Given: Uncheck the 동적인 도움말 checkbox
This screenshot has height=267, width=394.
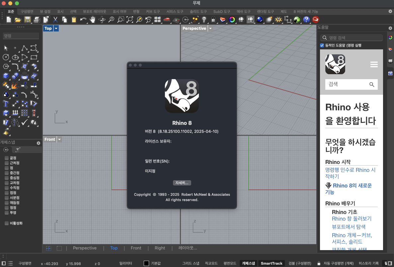Looking at the screenshot, I should tap(322, 45).
